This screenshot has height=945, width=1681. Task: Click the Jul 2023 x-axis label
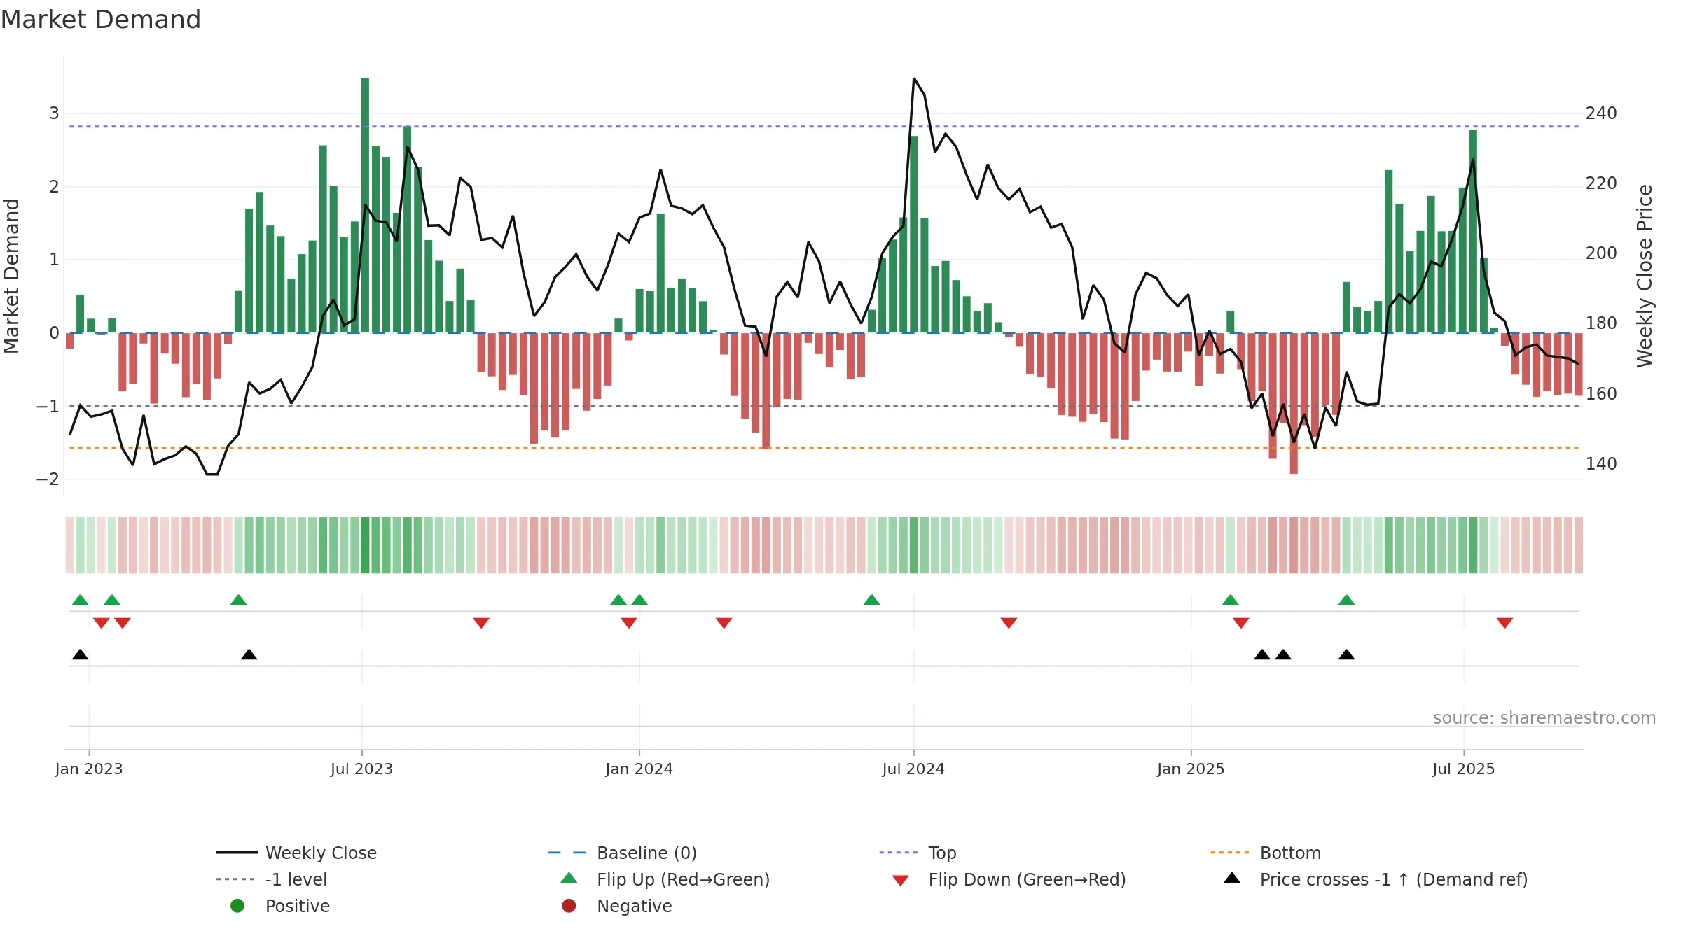[x=361, y=769]
